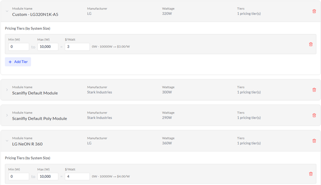Delete the pricing tier under LG NeON R 360
321x185 pixels.
point(310,174)
